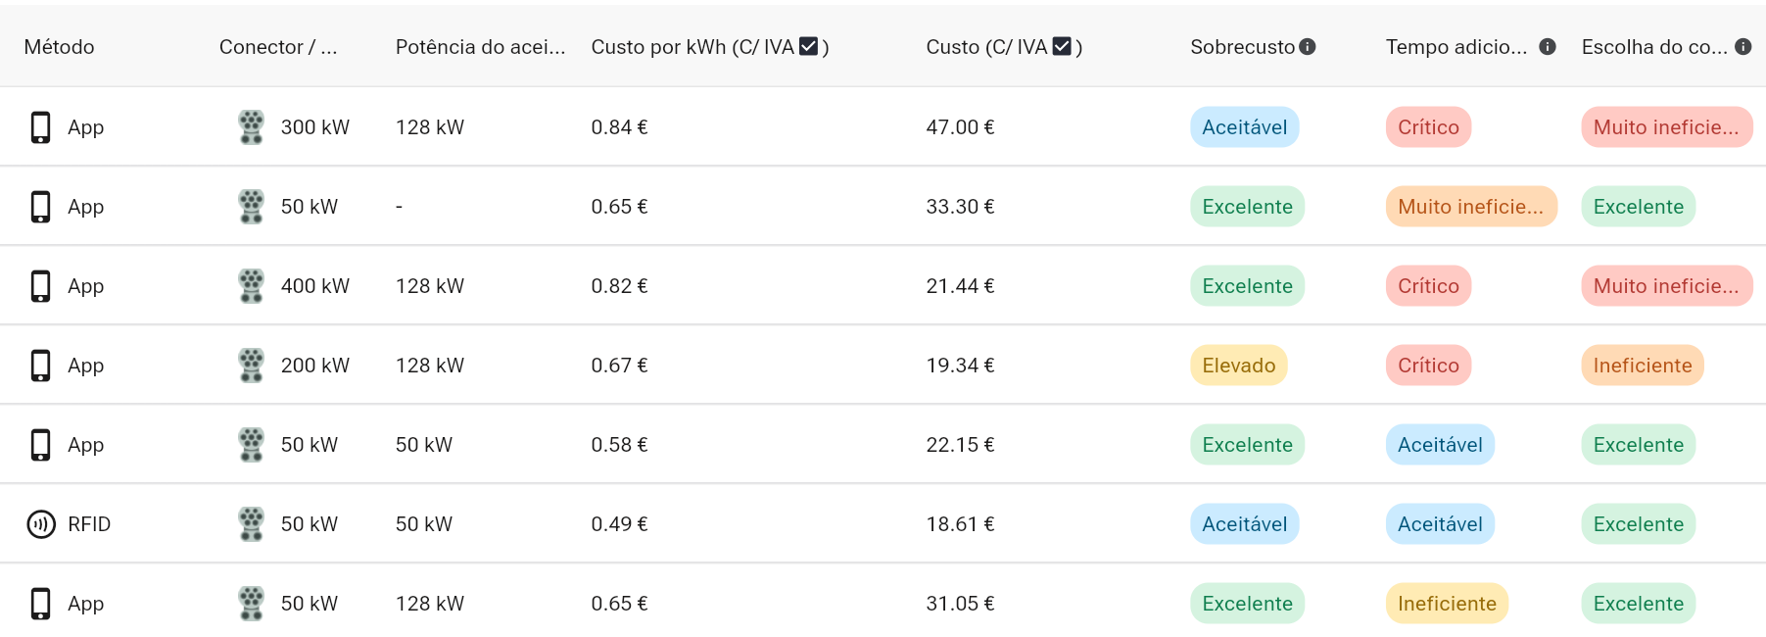Click the connector icon next to 400 kW
This screenshot has width=1766, height=637.
click(x=252, y=286)
